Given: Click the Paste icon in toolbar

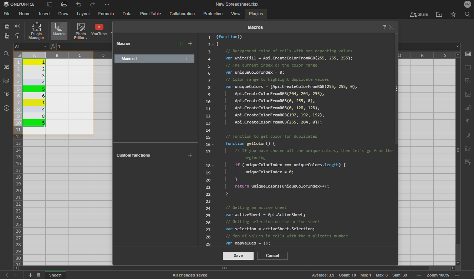Looking at the screenshot, I should click(x=6, y=36).
